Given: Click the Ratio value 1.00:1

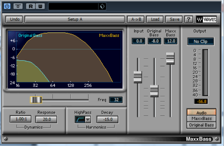Looking at the screenshot, I should pos(21,119).
